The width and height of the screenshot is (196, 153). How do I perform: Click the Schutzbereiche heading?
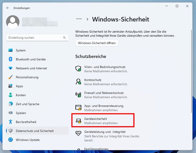91,56
